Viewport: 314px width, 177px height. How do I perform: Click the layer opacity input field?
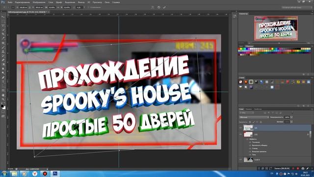[287, 117]
